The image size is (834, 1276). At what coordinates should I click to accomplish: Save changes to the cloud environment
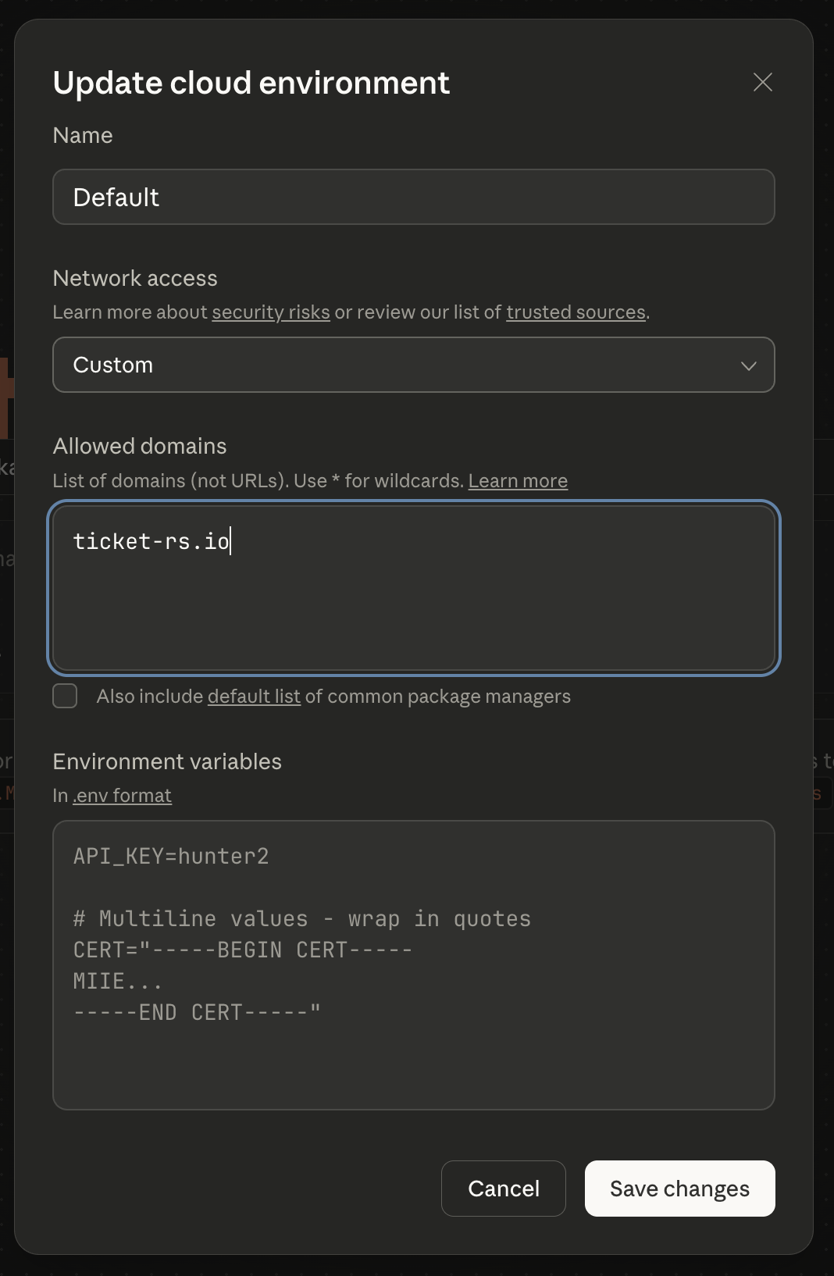[x=679, y=1188]
